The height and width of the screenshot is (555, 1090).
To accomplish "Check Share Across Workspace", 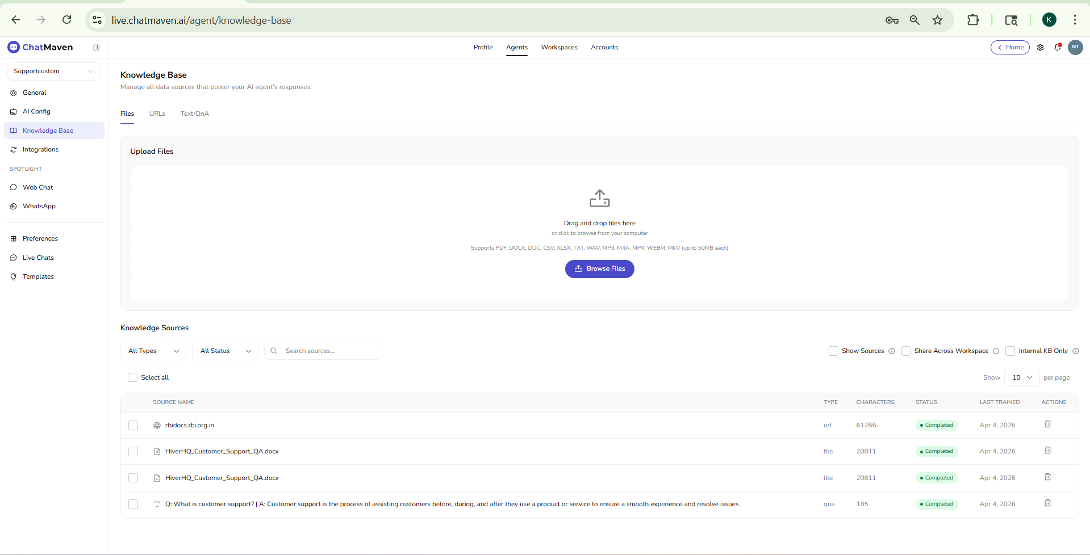I will pyautogui.click(x=907, y=351).
